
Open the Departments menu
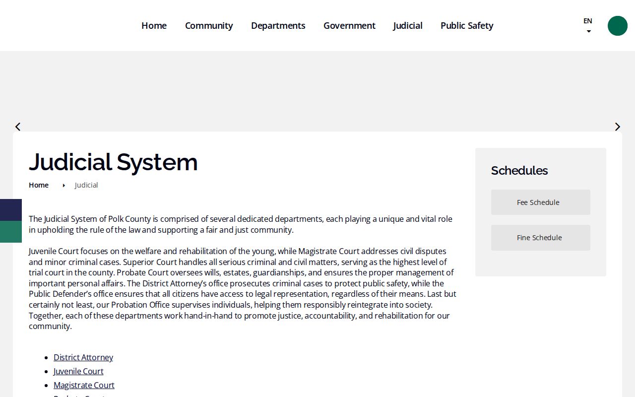coord(278,26)
